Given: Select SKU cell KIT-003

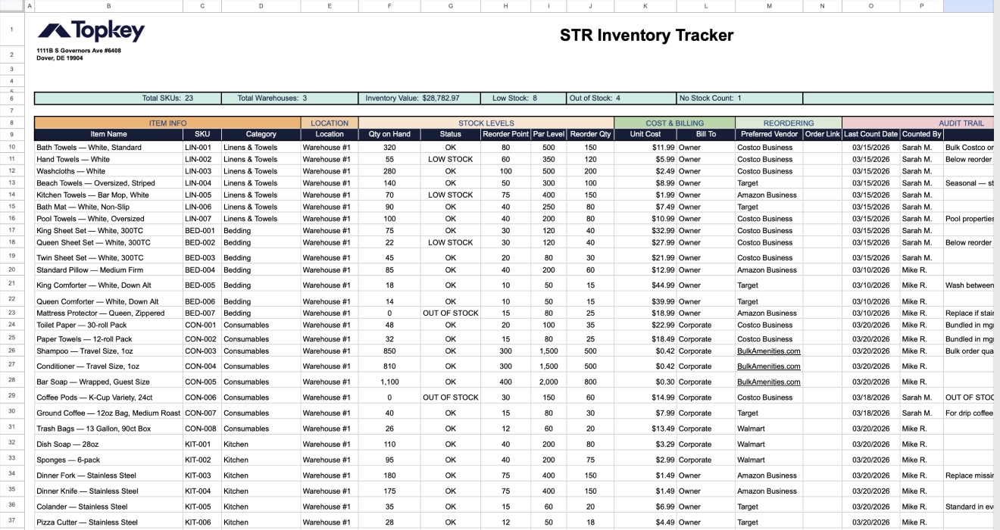Looking at the screenshot, I should pyautogui.click(x=202, y=475).
